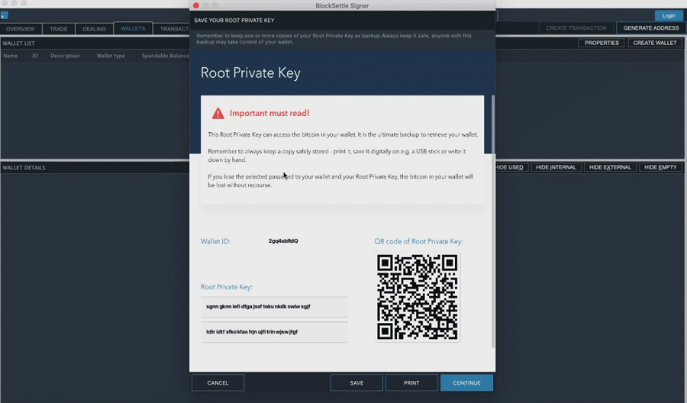The height and width of the screenshot is (403, 687).
Task: Open the TRADE tab
Action: point(59,29)
